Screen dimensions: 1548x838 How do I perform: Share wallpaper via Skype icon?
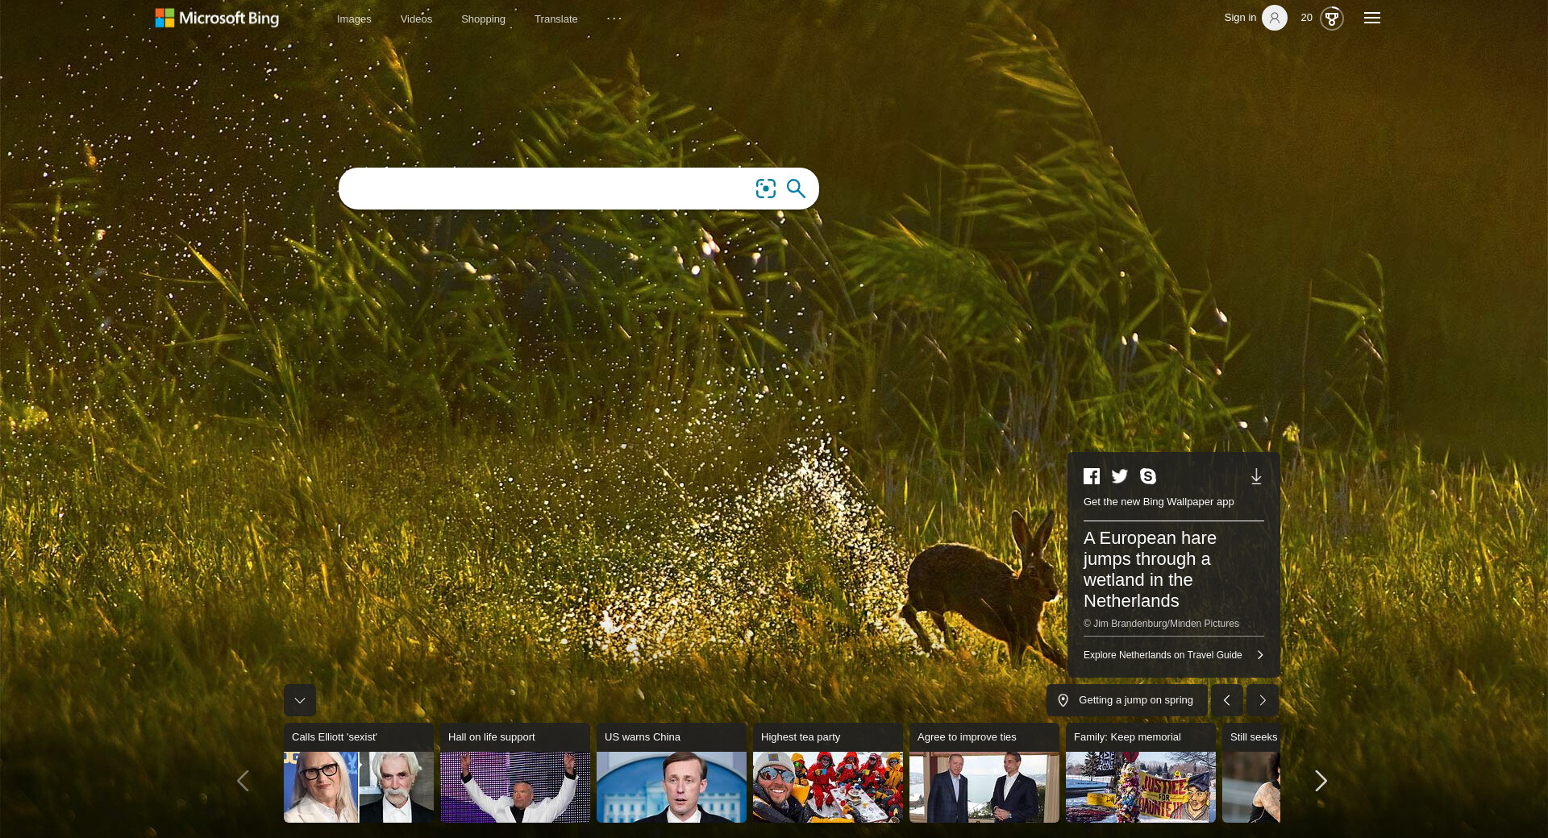(x=1148, y=476)
